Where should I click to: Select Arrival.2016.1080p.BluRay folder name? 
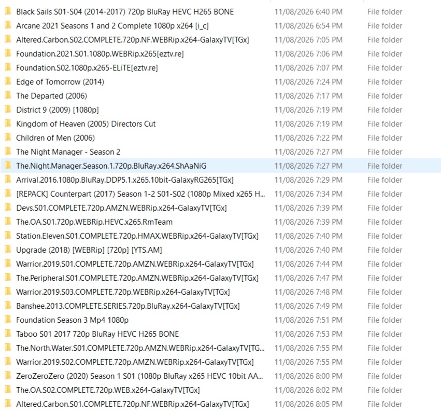[x=125, y=180]
